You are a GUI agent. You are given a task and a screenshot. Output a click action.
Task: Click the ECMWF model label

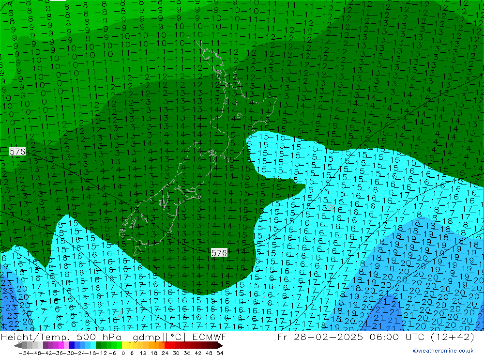pyautogui.click(x=209, y=337)
